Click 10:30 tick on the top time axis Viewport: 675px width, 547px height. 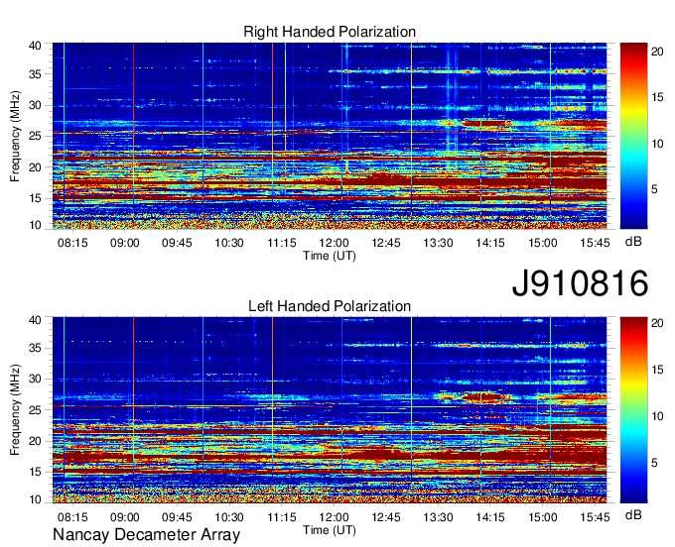click(229, 243)
